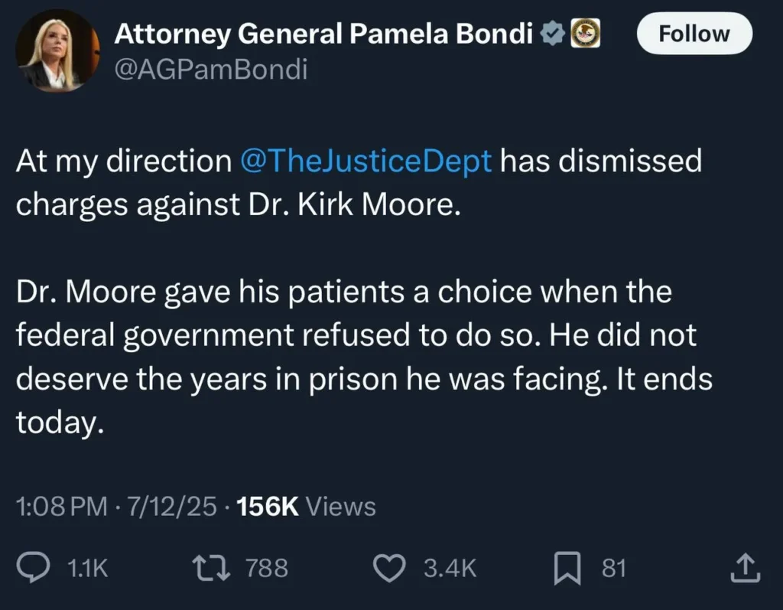This screenshot has width=783, height=610.
Task: Open Pamela Bondi's profile picture
Action: click(57, 51)
